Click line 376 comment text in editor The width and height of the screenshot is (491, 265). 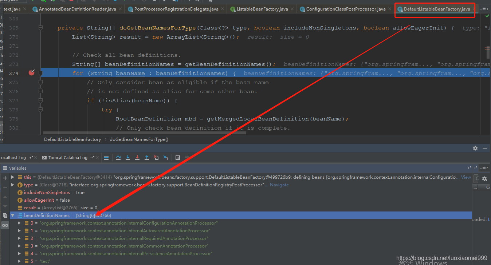click(x=172, y=91)
